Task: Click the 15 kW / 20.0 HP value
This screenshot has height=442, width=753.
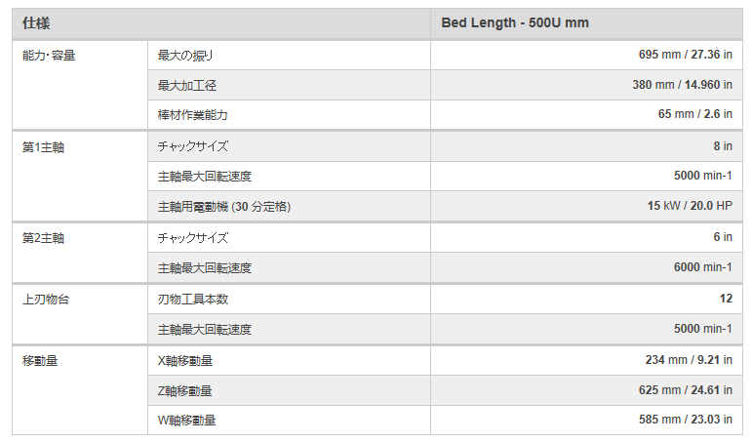Action: tap(690, 207)
